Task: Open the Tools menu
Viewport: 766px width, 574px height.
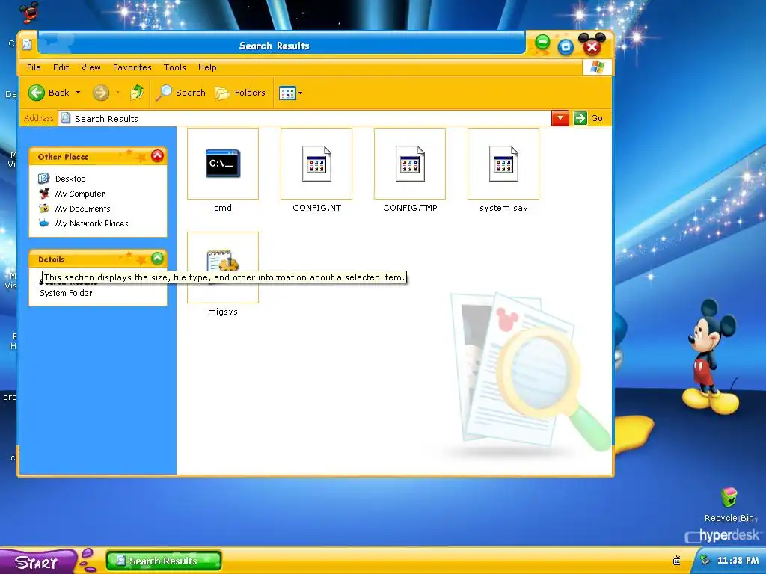Action: pos(174,67)
